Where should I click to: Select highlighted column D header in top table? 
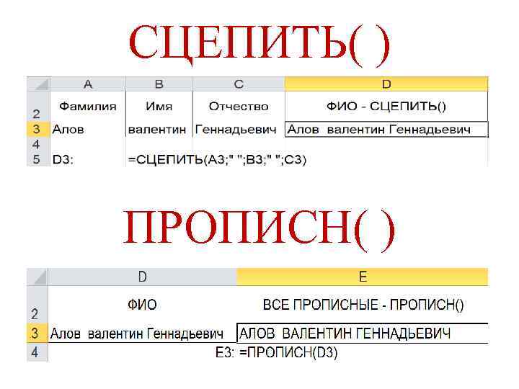386,84
